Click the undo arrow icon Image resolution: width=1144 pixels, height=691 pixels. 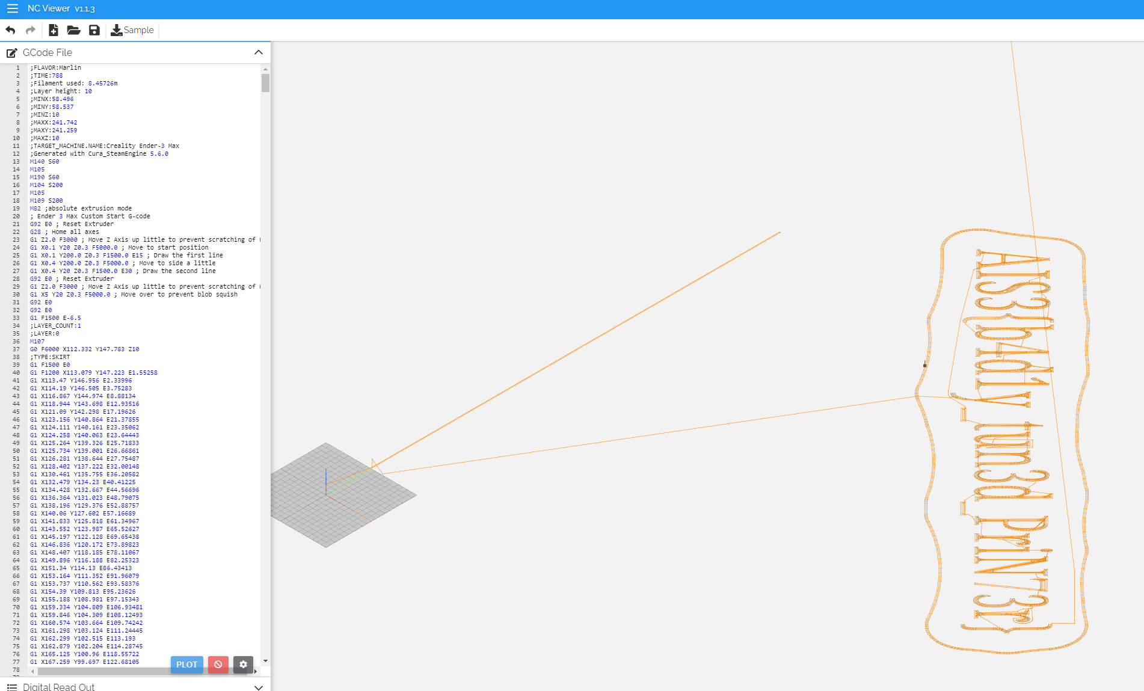(10, 30)
